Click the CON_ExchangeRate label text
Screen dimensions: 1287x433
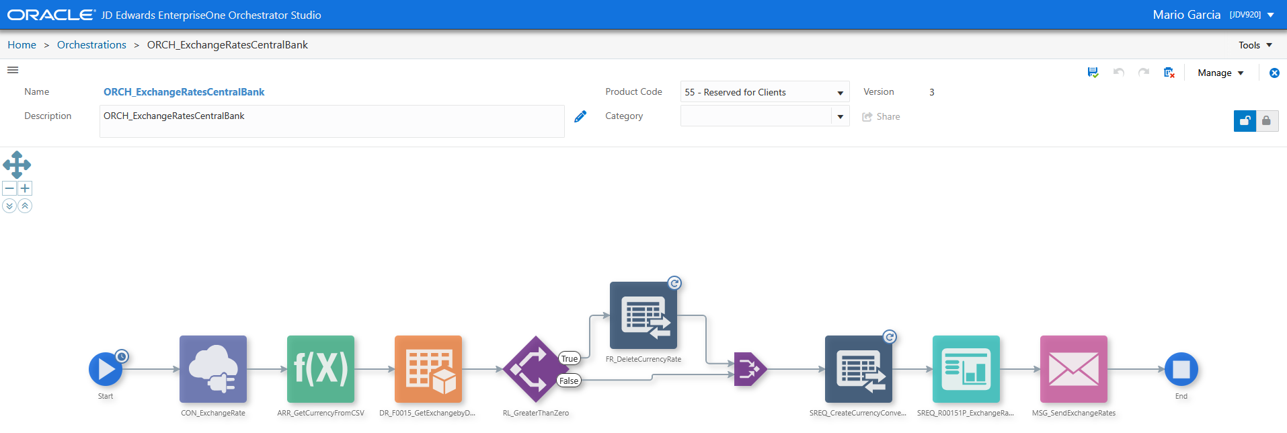click(213, 413)
